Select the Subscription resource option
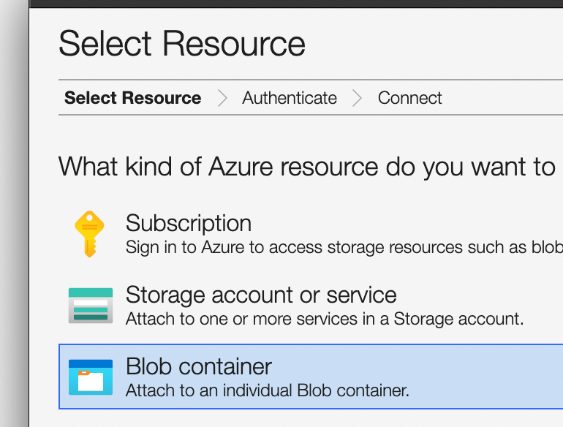 pos(188,223)
